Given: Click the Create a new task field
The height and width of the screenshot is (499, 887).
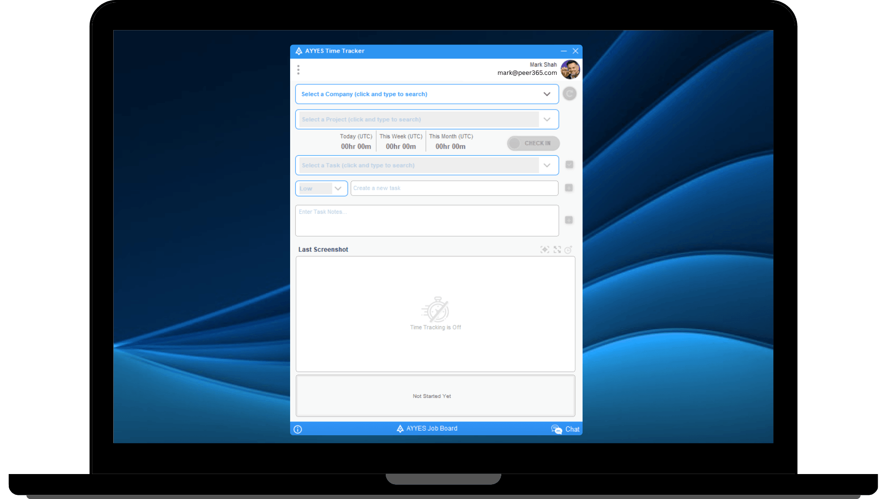Looking at the screenshot, I should pos(455,188).
